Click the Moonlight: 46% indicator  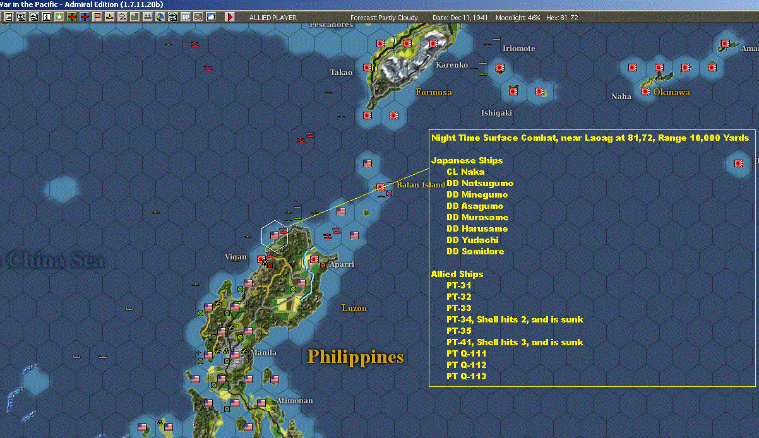click(x=518, y=18)
